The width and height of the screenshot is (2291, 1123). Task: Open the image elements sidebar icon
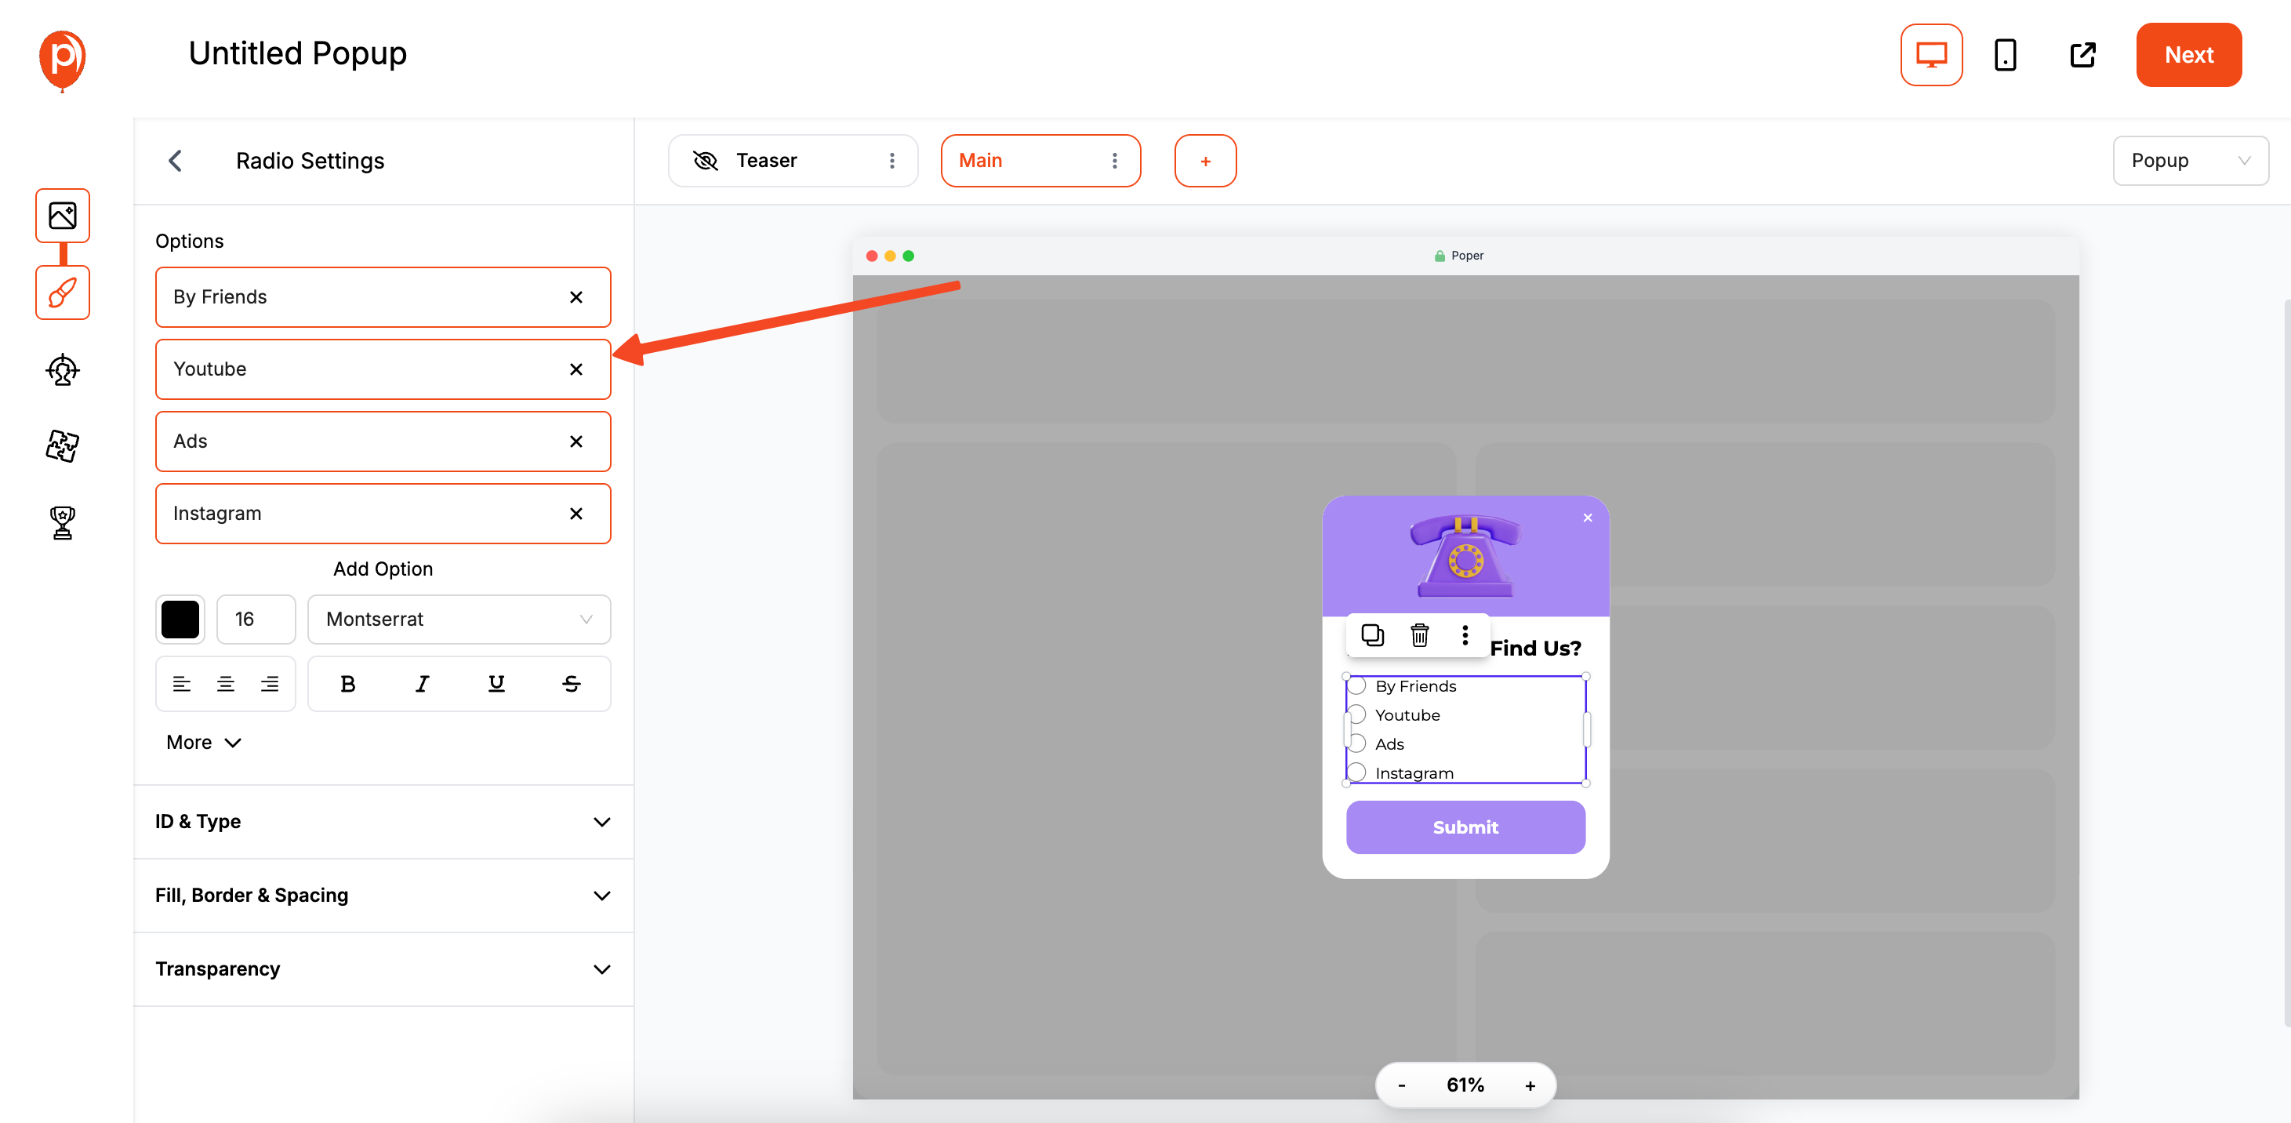click(x=62, y=216)
